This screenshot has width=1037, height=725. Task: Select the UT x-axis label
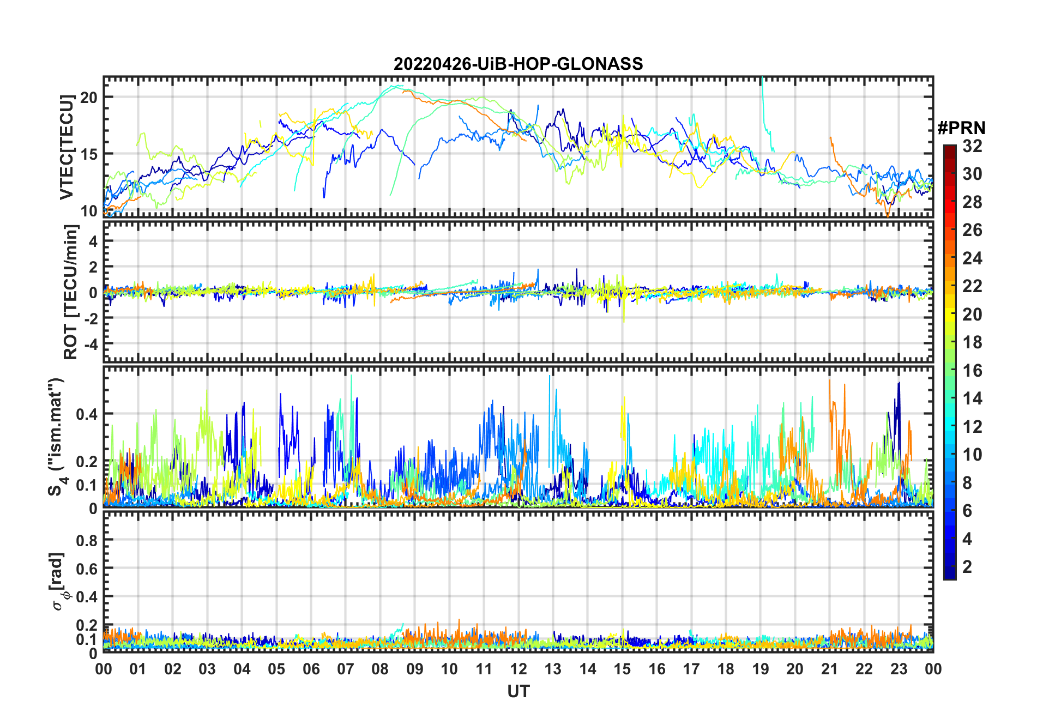pyautogui.click(x=518, y=692)
